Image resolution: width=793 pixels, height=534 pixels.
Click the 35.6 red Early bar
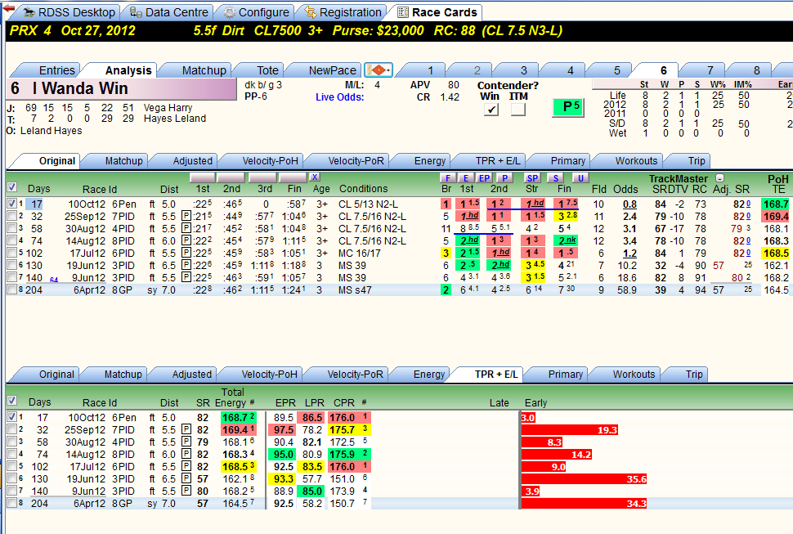(x=585, y=479)
